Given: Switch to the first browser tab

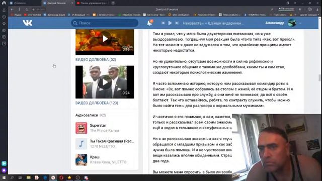Looking at the screenshot, I should pyautogui.click(x=24, y=3).
